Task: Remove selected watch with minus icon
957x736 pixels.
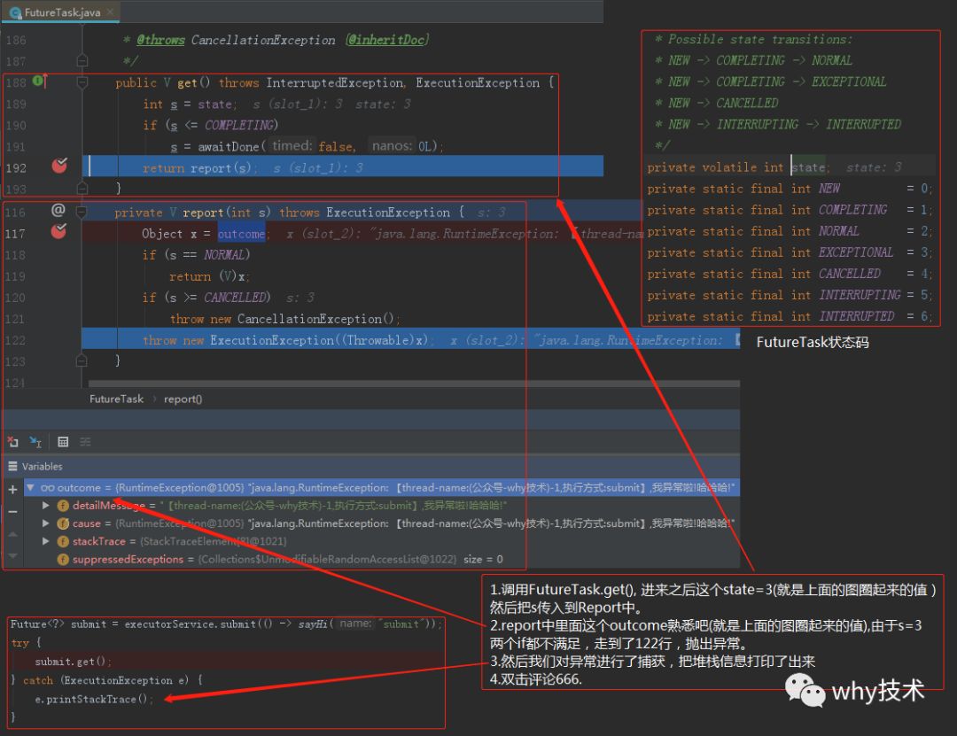Action: 12,511
